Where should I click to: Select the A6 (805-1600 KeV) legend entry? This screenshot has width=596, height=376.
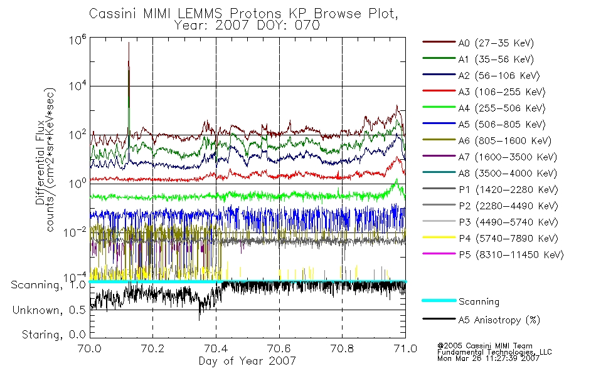tap(487, 140)
